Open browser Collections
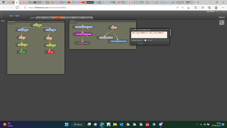The image size is (227, 128). (x=209, y=7)
